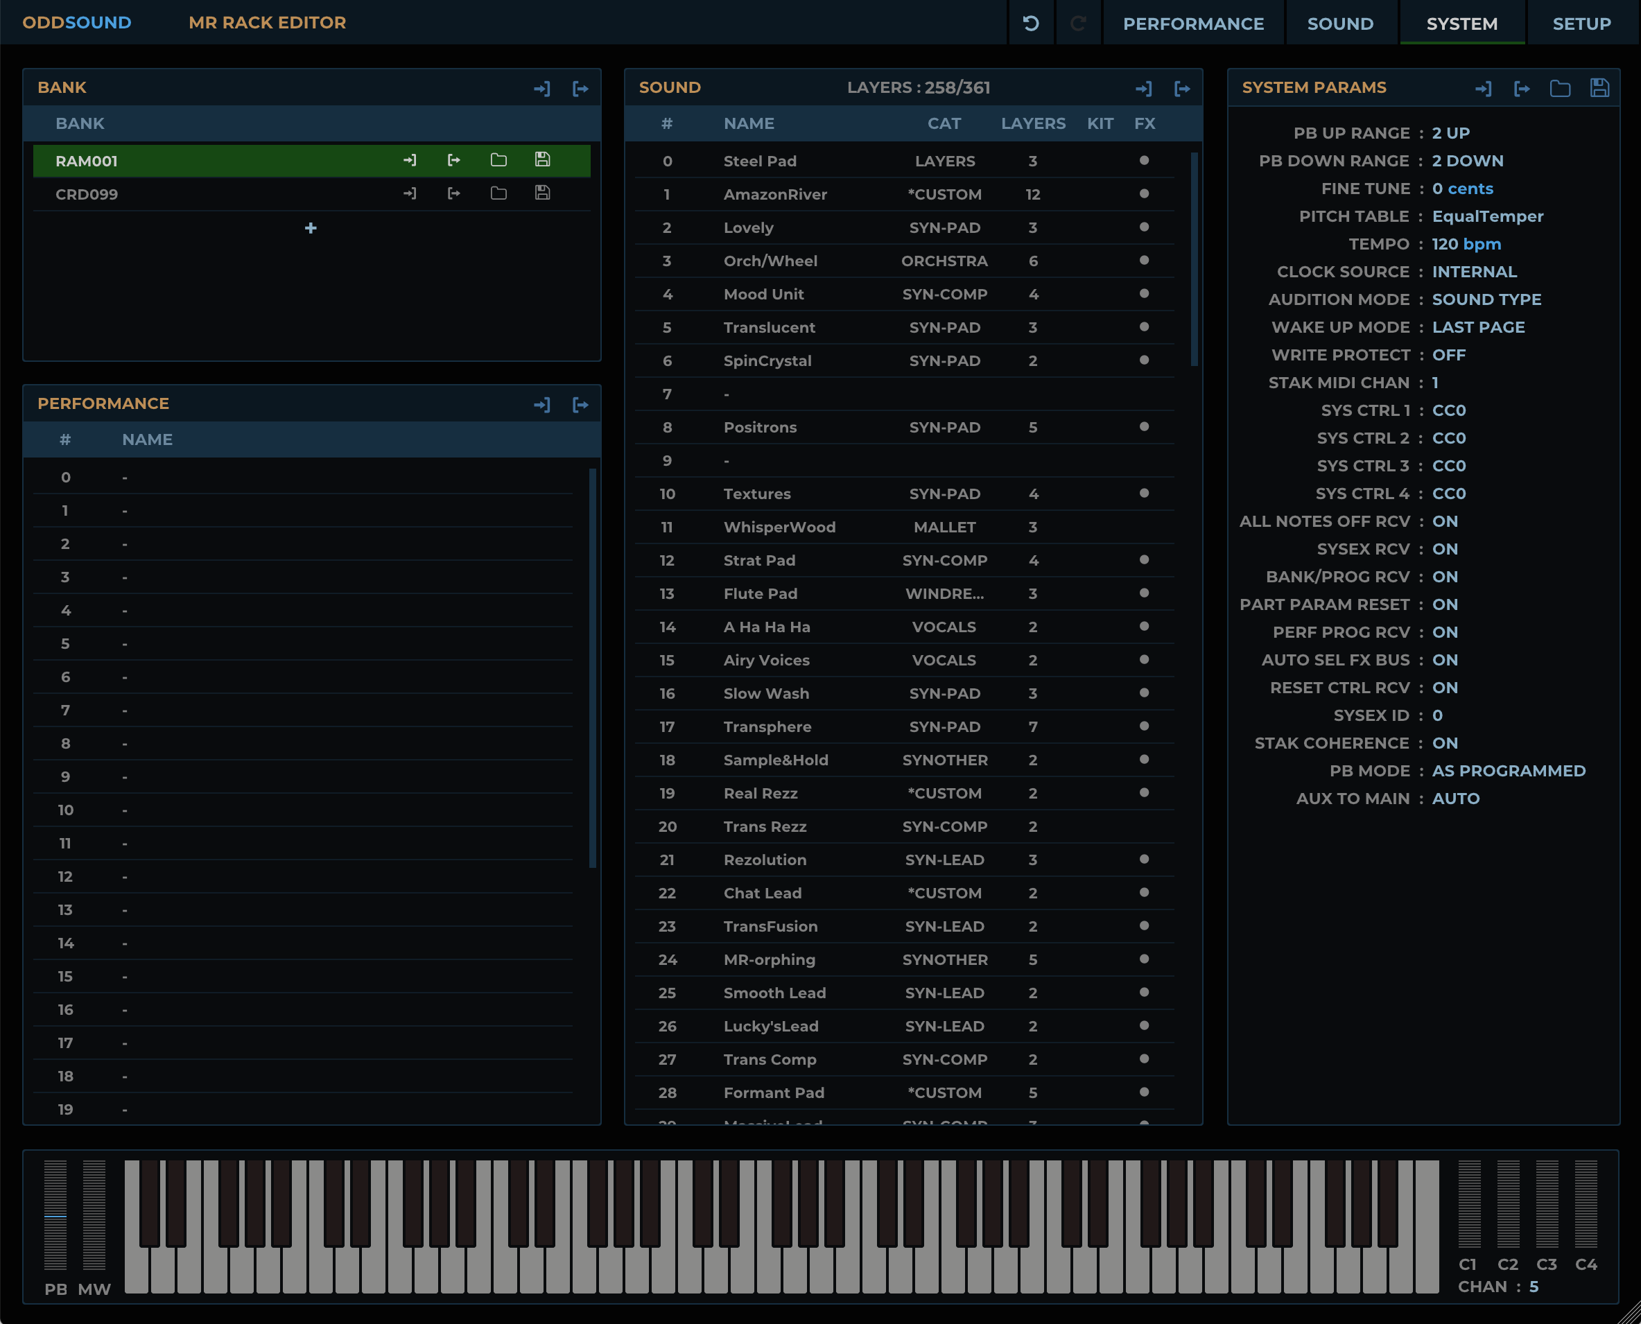Toggle PART PARAM RESET ON value
Screen dimensions: 1641x1324
[1445, 604]
